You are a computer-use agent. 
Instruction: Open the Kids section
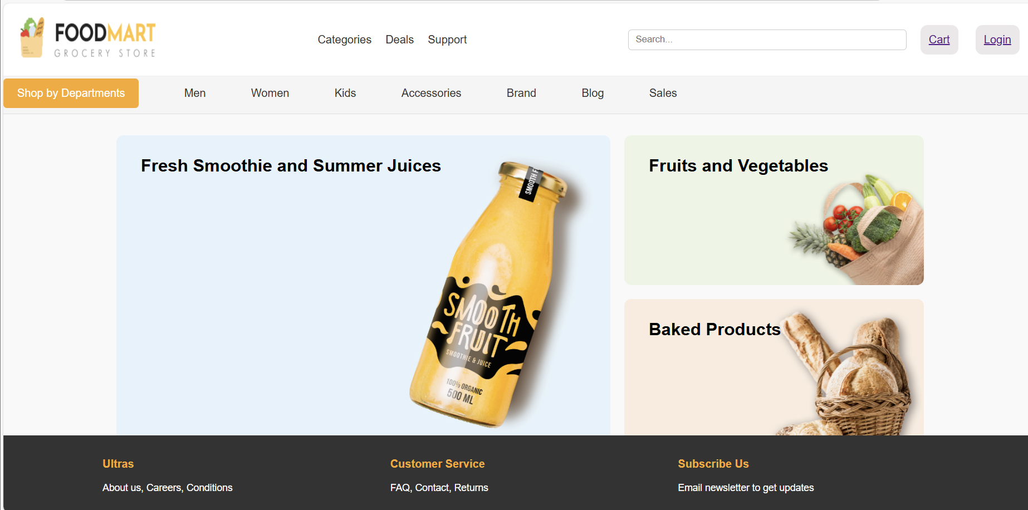345,93
